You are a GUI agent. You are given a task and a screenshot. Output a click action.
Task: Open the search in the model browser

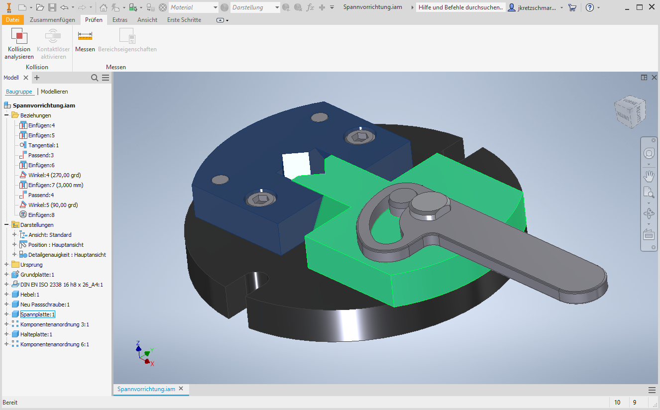coord(94,78)
